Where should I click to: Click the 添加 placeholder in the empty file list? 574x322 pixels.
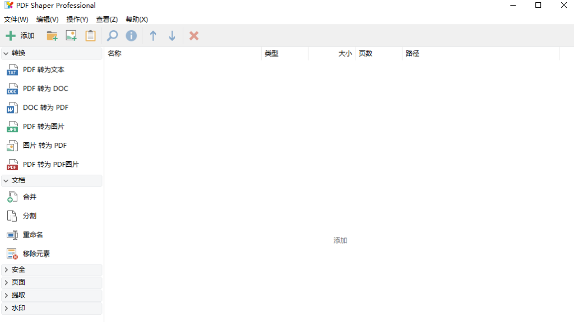pyautogui.click(x=340, y=240)
